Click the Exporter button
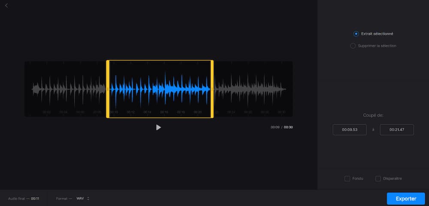 tap(406, 199)
